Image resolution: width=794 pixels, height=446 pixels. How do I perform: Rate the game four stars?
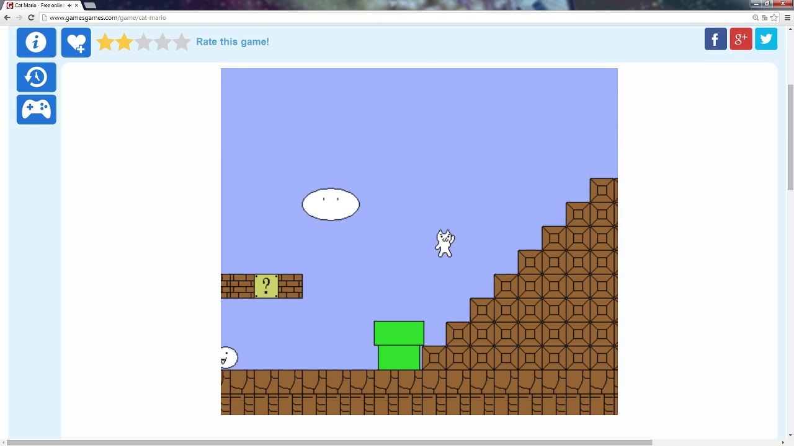pyautogui.click(x=163, y=42)
